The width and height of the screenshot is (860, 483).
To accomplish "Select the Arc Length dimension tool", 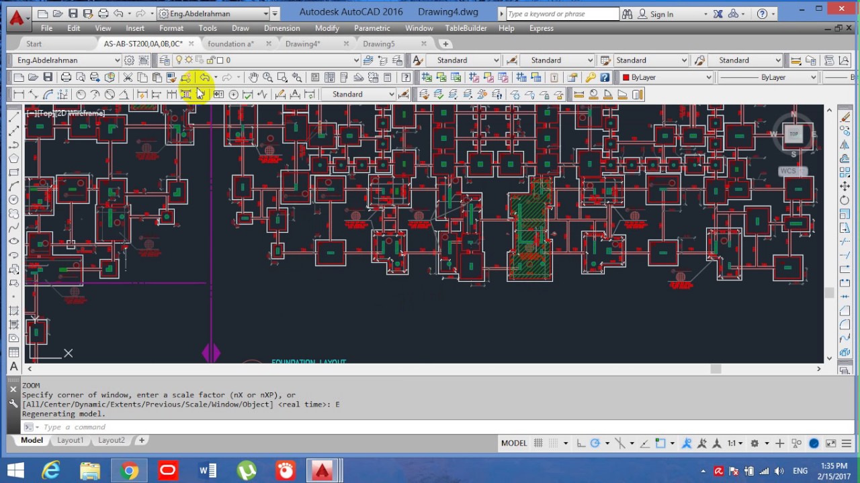I will pyautogui.click(x=48, y=95).
